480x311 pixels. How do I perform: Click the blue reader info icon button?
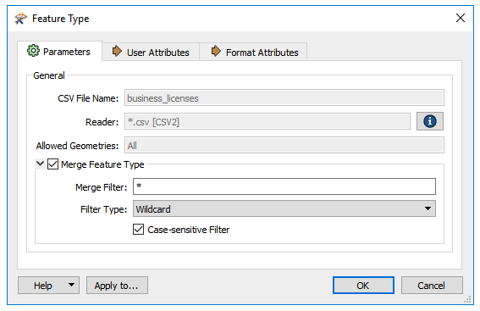click(x=429, y=121)
